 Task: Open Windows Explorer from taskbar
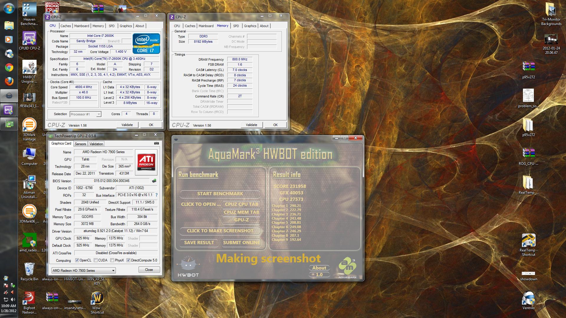point(9,25)
